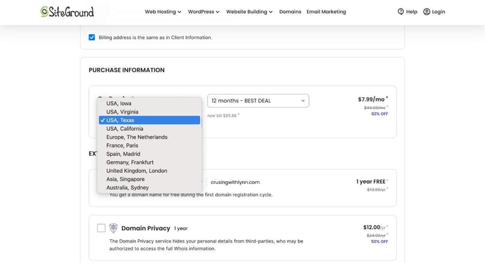Go to the Domains page
The height and width of the screenshot is (263, 485).
290,12
